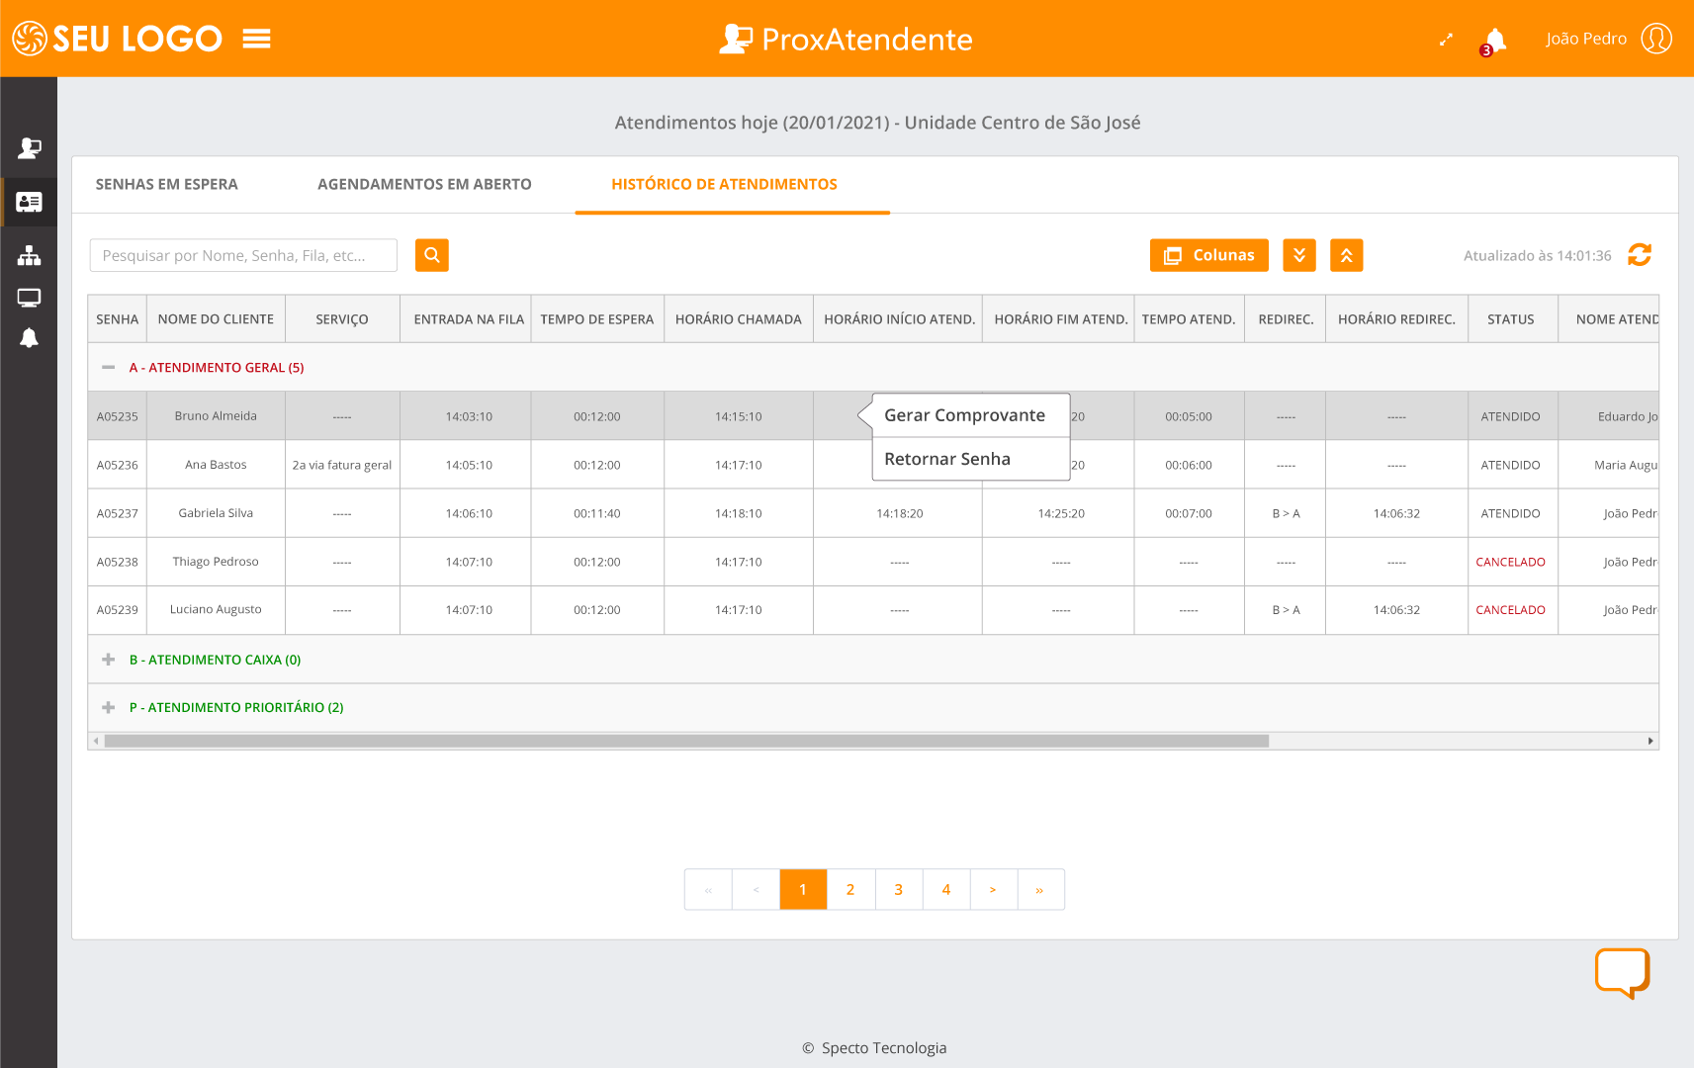
Task: Switch to Agendamentos em Aberto tab
Action: pos(424,184)
